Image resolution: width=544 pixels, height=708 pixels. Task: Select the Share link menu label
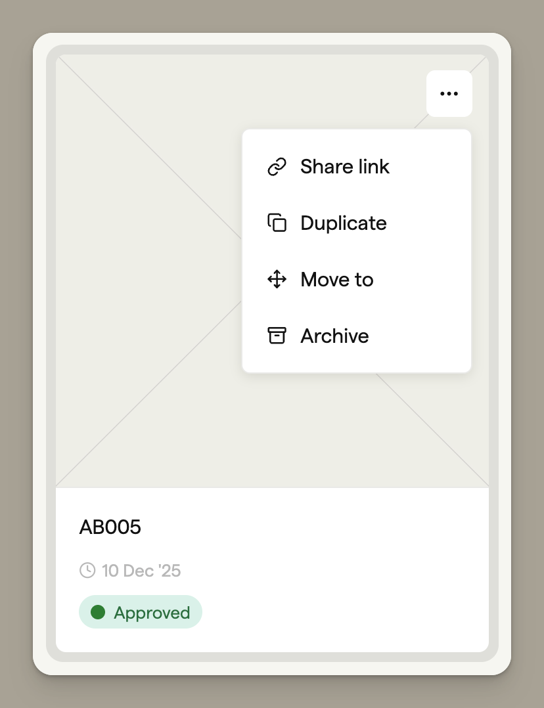point(345,167)
